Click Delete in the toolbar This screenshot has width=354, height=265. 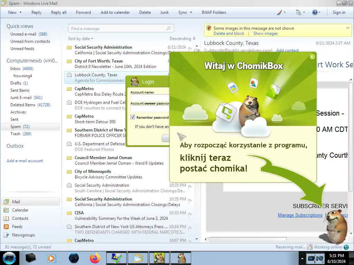145,12
